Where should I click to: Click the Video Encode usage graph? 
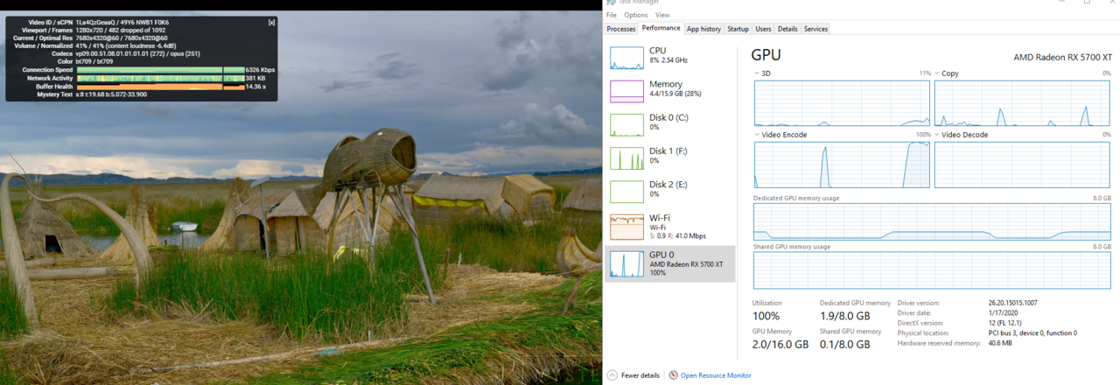coord(843,164)
